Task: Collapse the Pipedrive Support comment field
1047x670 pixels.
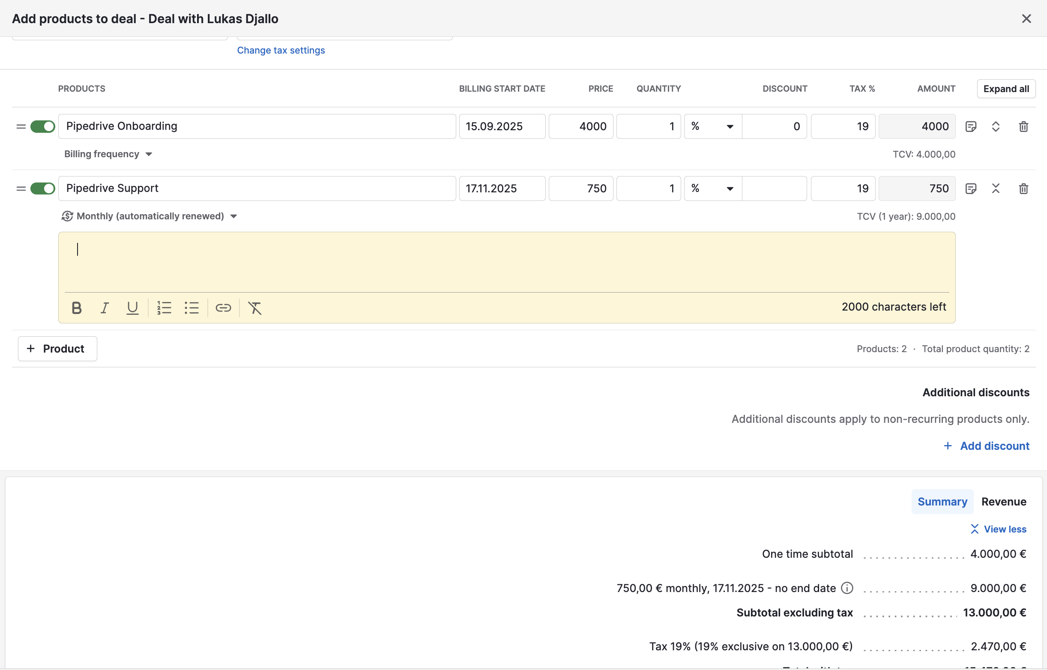Action: pos(996,188)
